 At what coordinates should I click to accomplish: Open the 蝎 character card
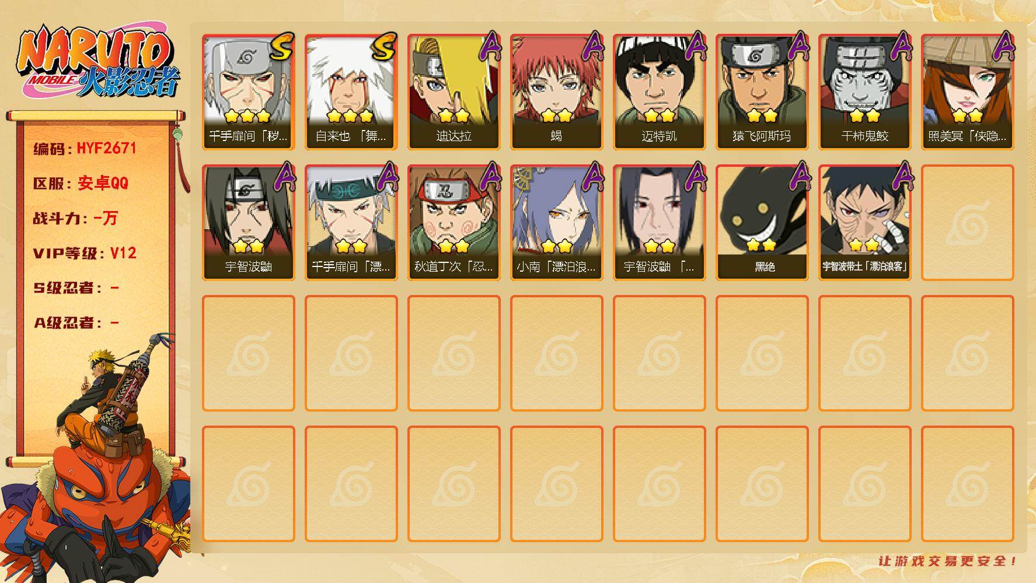point(556,92)
